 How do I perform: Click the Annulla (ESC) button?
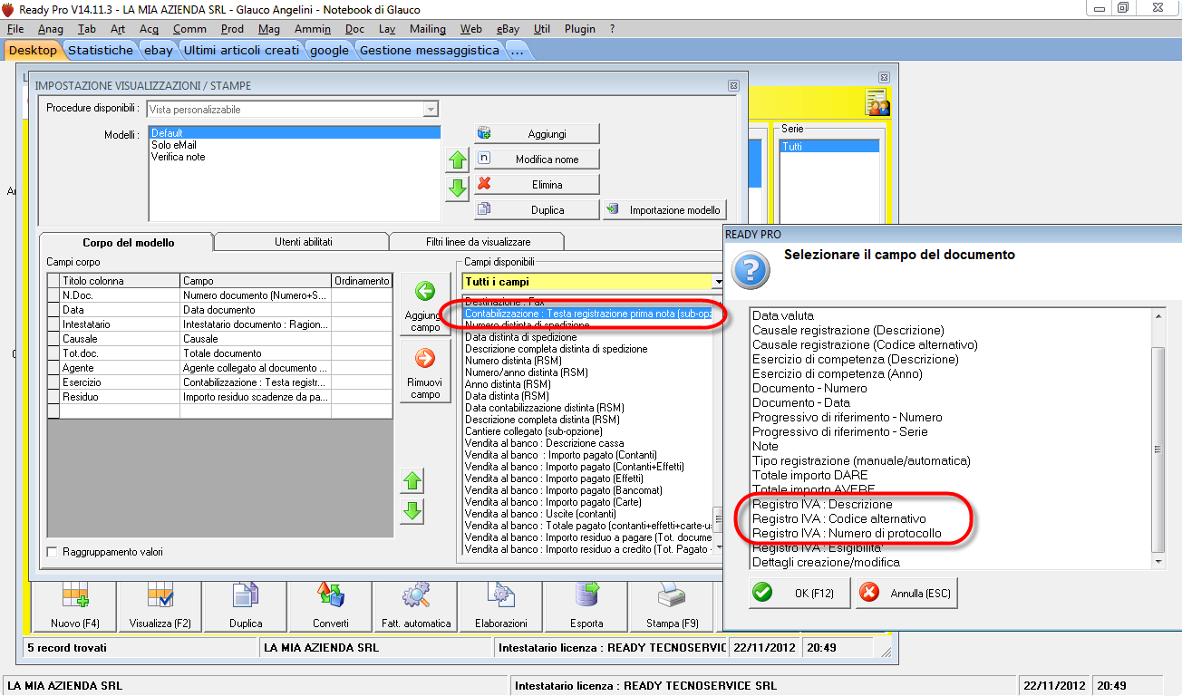(x=906, y=593)
